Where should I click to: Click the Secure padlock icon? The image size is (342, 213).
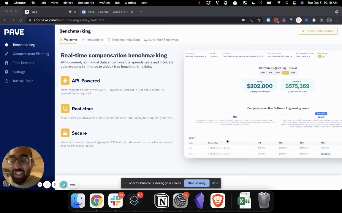65,133
